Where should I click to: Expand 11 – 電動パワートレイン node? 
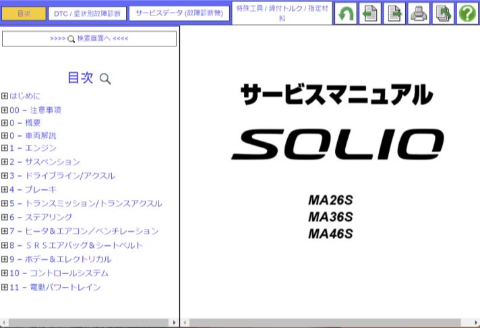[5, 287]
